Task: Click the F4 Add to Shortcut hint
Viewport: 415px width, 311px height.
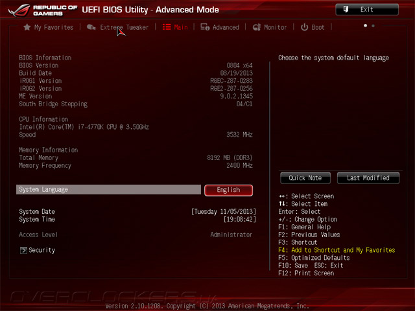Action: pyautogui.click(x=337, y=250)
